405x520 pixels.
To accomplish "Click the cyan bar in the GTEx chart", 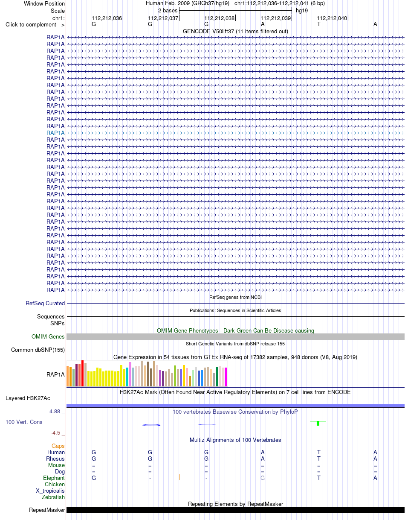I will click(x=127, y=377).
